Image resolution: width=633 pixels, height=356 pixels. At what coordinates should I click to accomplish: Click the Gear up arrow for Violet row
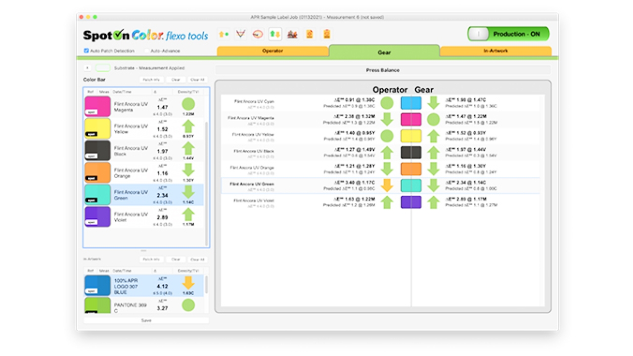434,202
